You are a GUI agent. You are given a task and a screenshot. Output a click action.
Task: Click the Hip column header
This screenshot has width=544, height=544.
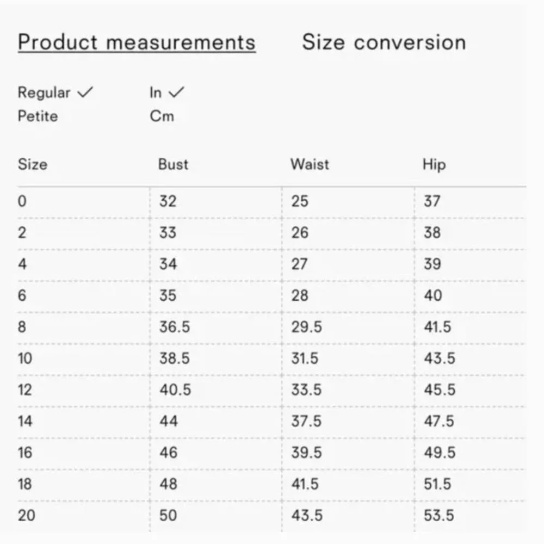coord(434,164)
